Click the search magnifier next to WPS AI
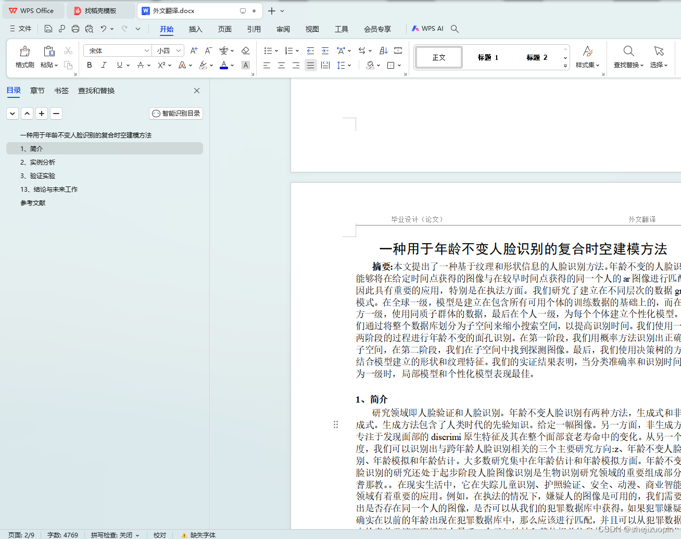 (455, 29)
